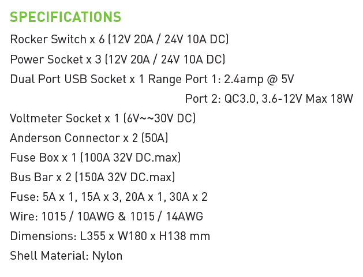Select the Voltmeter Socket x 1 line
363x277 pixels.
pyautogui.click(x=103, y=118)
